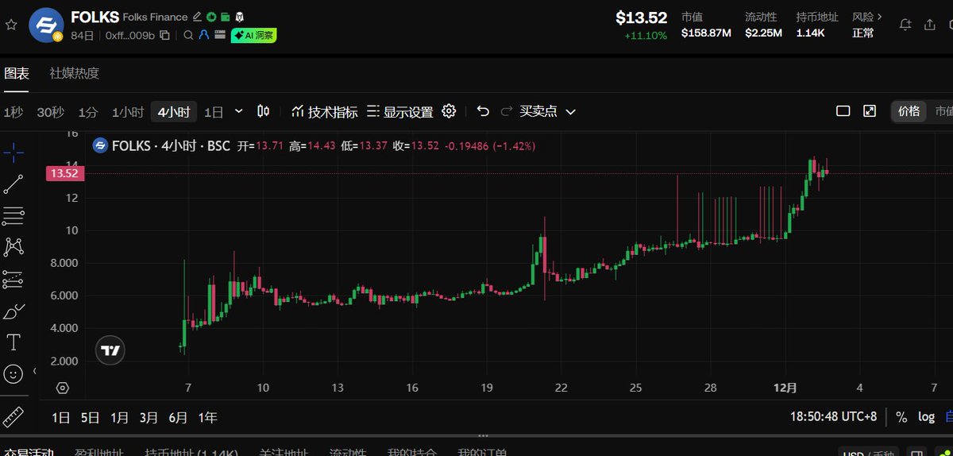
Task: Select the 1秒 timeframe
Action: pos(13,112)
